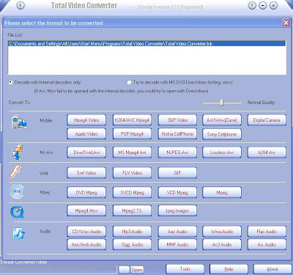Convert to CD/Wav Audio
Image resolution: width=293 pixels, height=275 pixels.
coord(86,231)
